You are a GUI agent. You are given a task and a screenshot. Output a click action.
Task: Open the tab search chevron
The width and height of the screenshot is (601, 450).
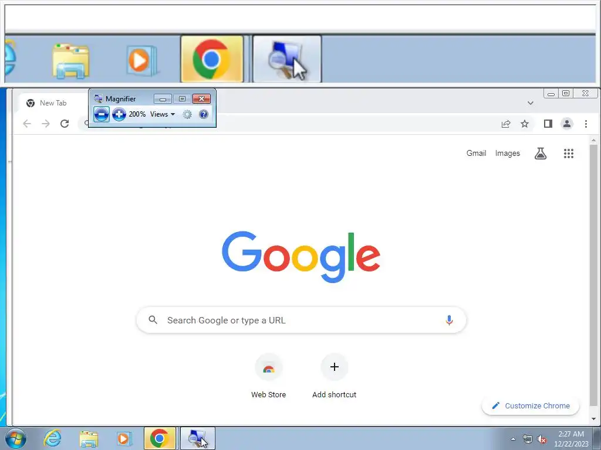pos(531,103)
